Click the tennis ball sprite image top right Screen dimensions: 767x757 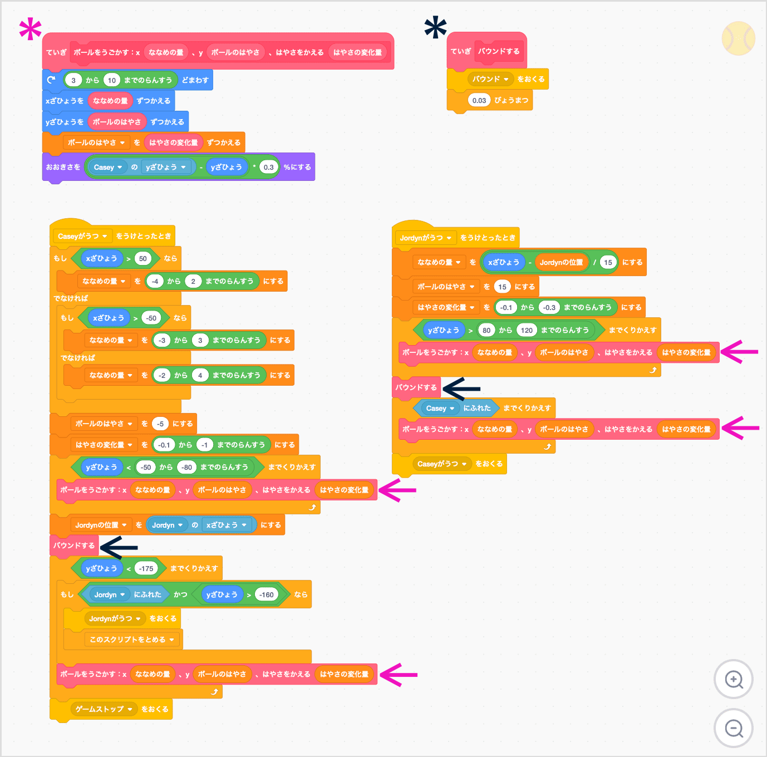738,39
